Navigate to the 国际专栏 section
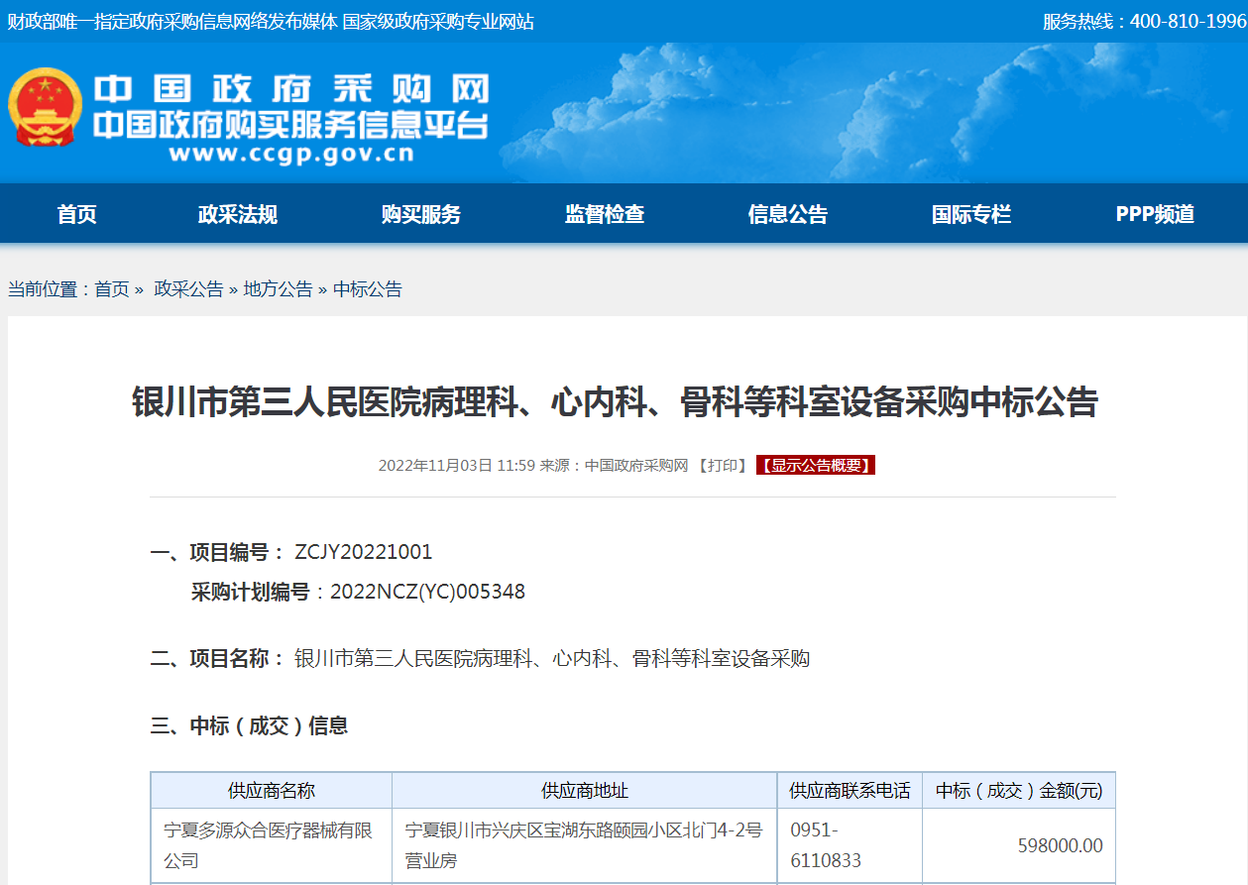Screen dimensions: 1248x885 pyautogui.click(x=971, y=214)
